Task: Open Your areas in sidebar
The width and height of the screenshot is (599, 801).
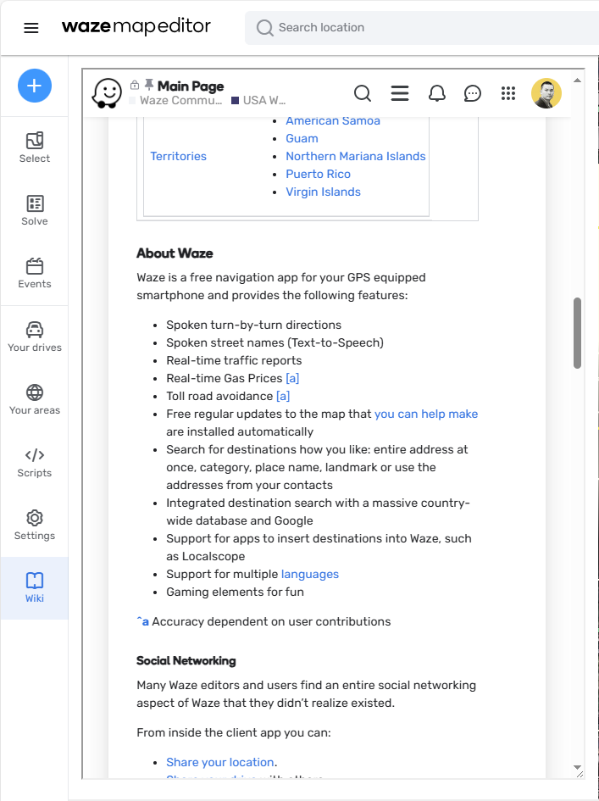Action: pyautogui.click(x=35, y=399)
